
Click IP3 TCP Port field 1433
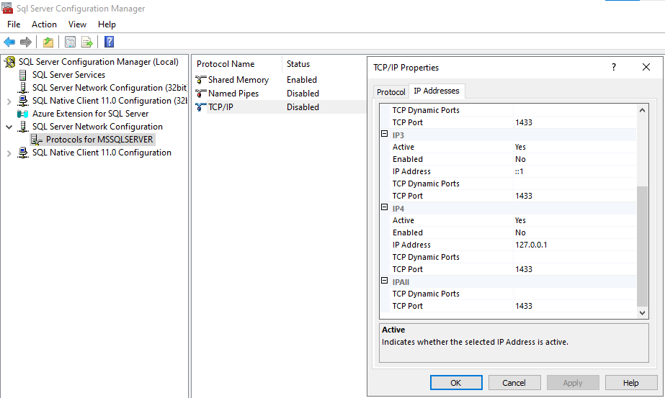click(x=575, y=196)
